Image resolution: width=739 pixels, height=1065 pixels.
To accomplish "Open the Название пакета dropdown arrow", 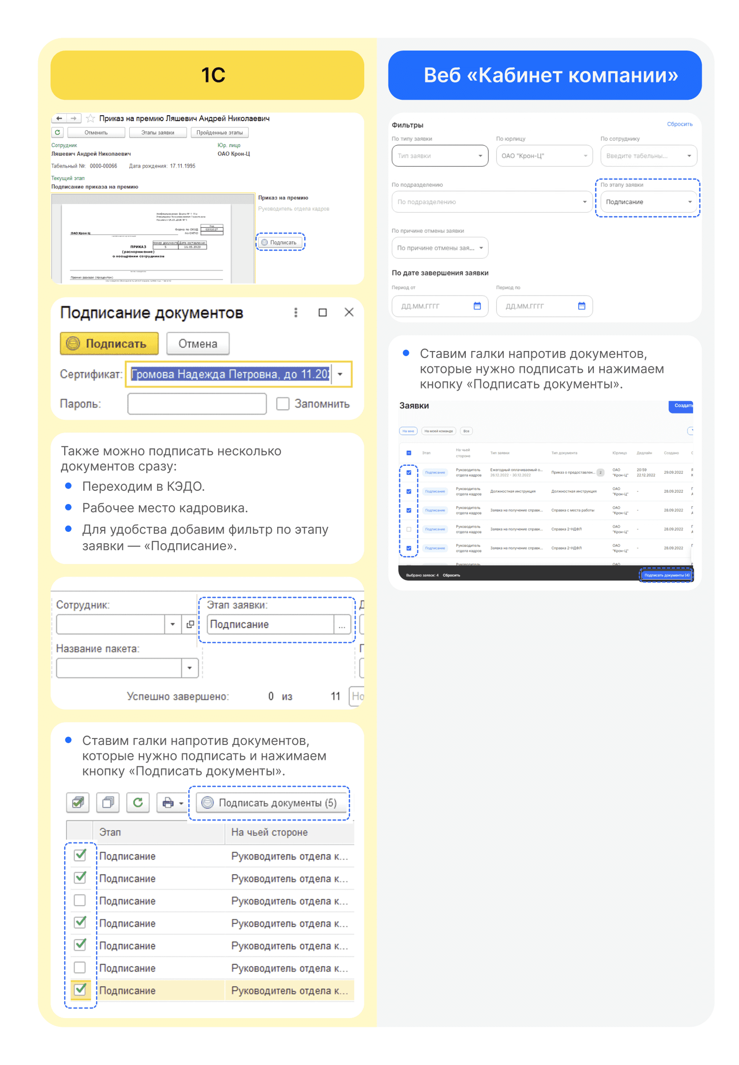I will click(189, 668).
